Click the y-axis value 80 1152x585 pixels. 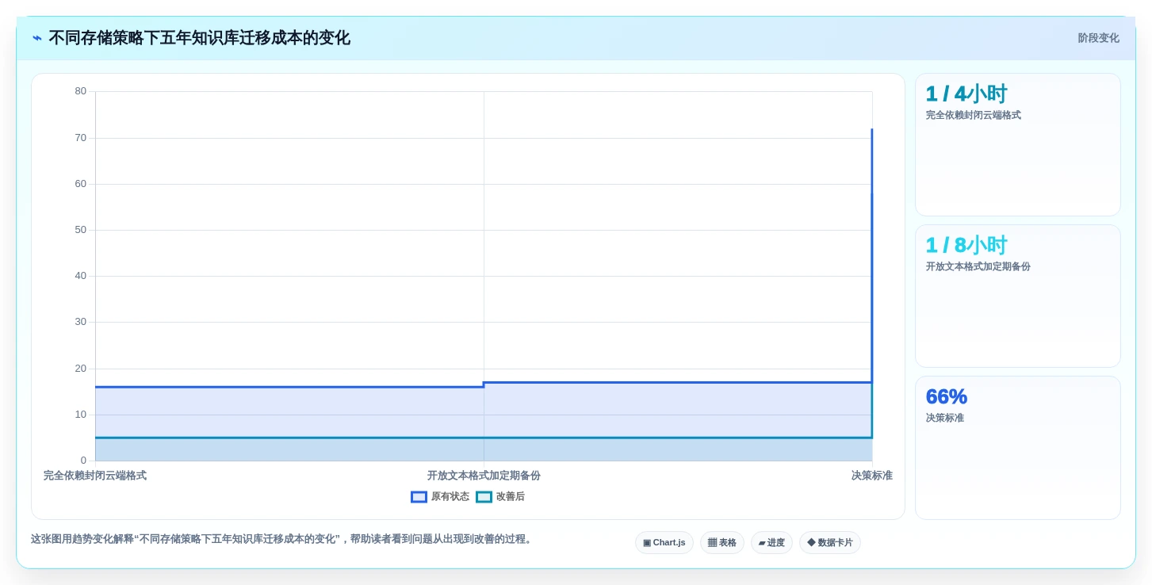click(81, 91)
